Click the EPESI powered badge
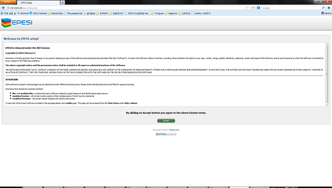The width and height of the screenshot is (332, 188). [x=166, y=134]
